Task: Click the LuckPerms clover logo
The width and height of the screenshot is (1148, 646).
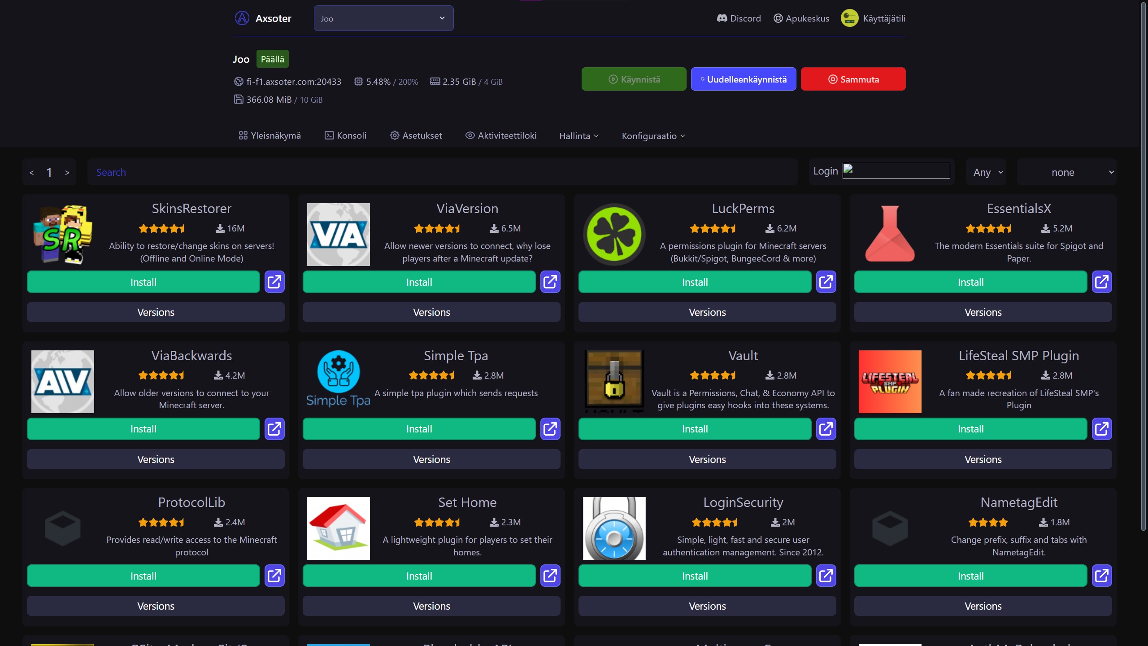Action: click(614, 235)
